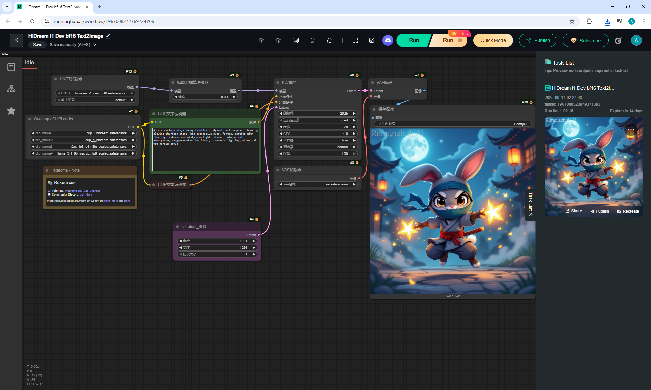Click the cloud upload icon in toolbar
The image size is (651, 390).
[261, 40]
